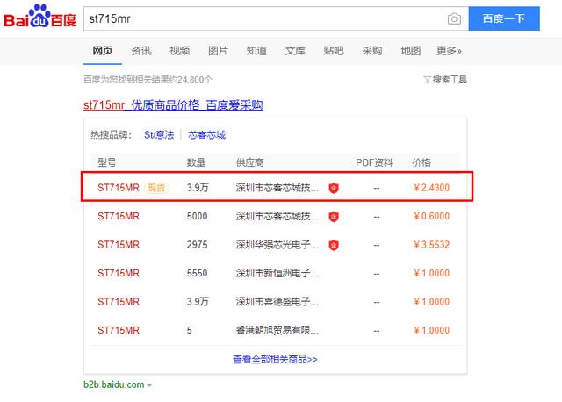
Task: Click supplier 香港朝旭贸易有限
Action: coord(277,330)
